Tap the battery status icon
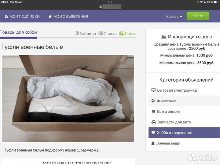 point(216,2)
